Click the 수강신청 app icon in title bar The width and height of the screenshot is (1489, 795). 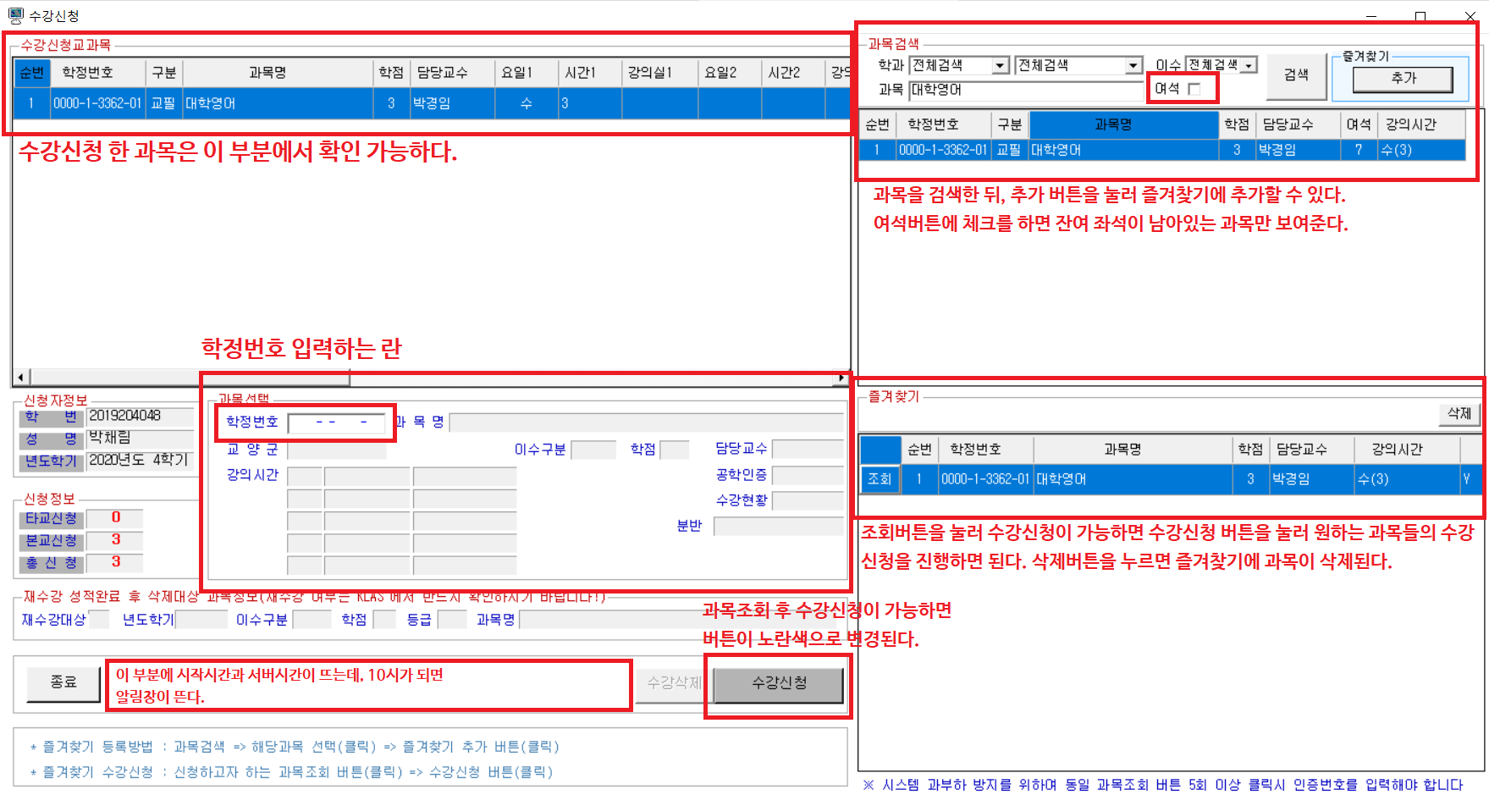point(15,15)
